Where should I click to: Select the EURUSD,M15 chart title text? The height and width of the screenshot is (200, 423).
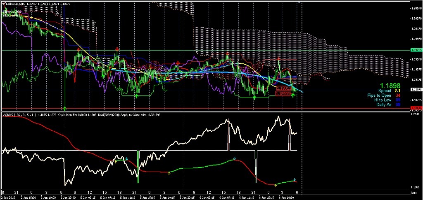(15, 3)
